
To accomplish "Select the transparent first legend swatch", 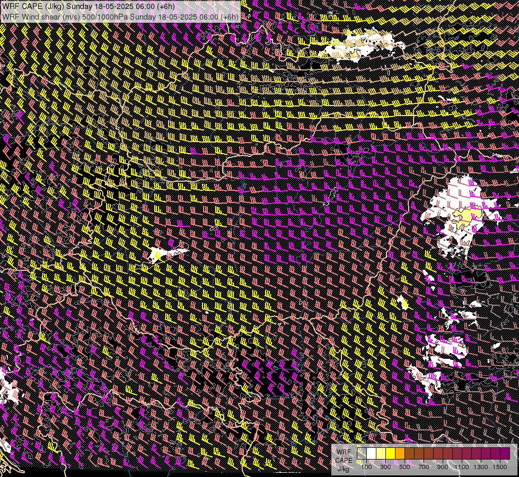I will (x=362, y=454).
